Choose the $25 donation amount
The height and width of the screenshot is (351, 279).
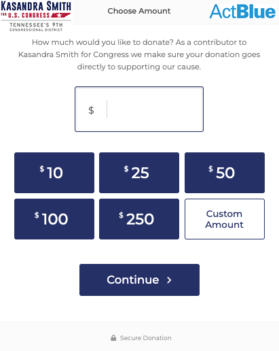pyautogui.click(x=139, y=173)
